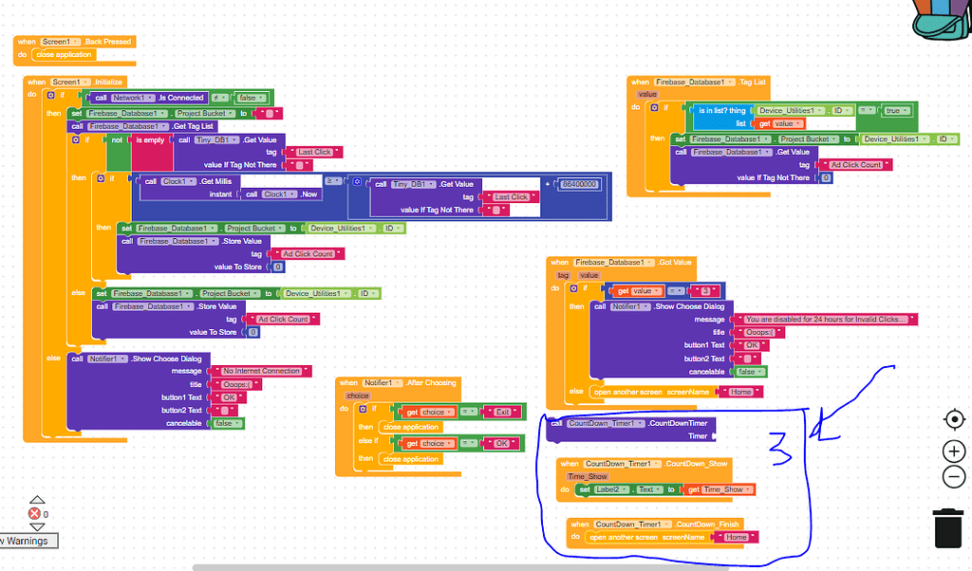Open Screen1 dropdown in Back Pressed block
Viewport: 972px width, 571px height.
click(x=60, y=42)
